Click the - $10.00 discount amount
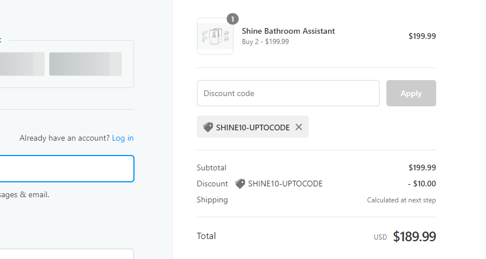Viewport: 486px width, 259px height. click(422, 184)
